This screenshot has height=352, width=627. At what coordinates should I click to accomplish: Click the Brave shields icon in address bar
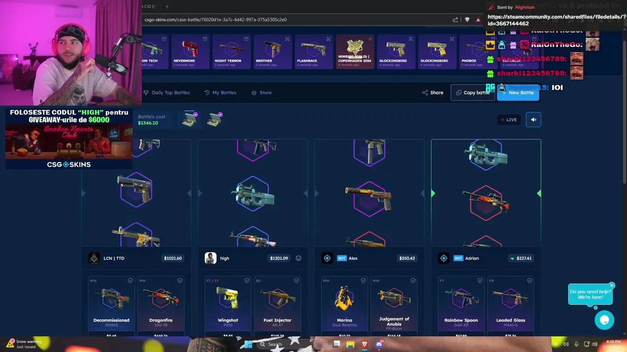(467, 20)
